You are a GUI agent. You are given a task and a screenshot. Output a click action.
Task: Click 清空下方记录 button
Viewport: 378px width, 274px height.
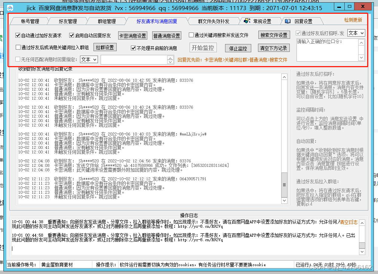[x=273, y=48]
